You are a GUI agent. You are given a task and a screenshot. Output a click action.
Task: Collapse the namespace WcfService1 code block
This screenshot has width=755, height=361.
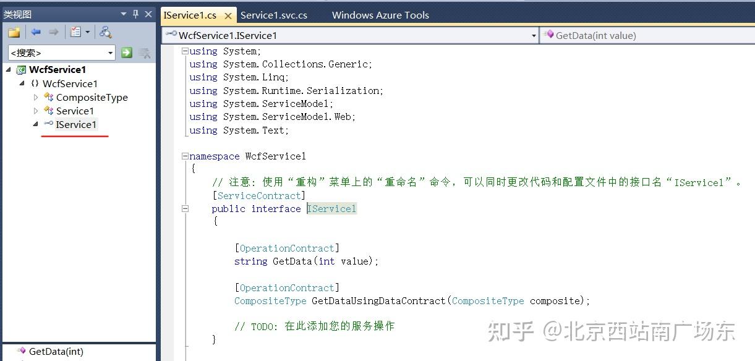(185, 156)
